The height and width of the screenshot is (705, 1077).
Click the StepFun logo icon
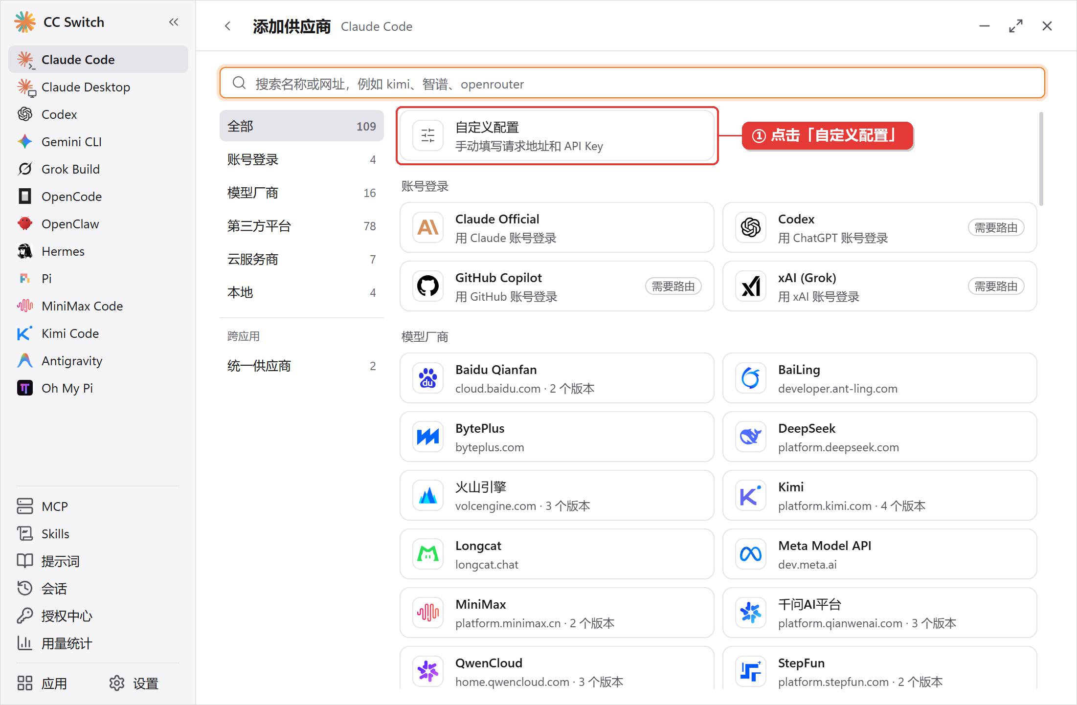click(751, 672)
